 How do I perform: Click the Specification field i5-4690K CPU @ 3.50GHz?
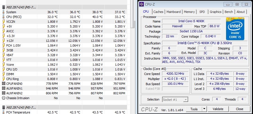pyautogui.click(x=205, y=43)
